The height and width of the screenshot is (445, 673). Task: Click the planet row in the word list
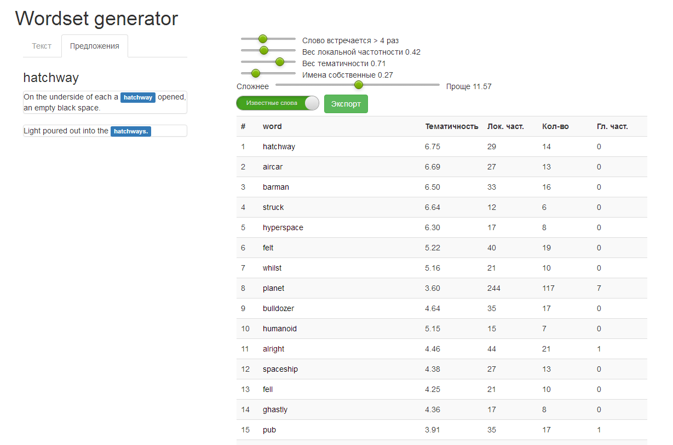tap(273, 288)
